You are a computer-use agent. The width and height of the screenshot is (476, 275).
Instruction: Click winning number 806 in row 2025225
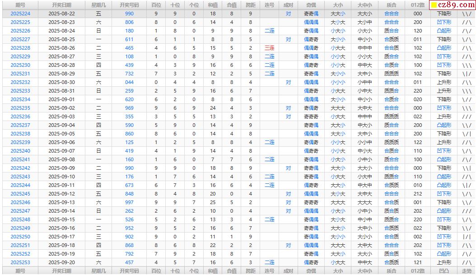tap(129, 22)
